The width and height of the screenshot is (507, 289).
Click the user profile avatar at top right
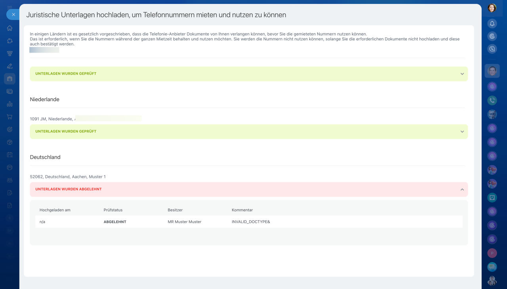pyautogui.click(x=492, y=8)
